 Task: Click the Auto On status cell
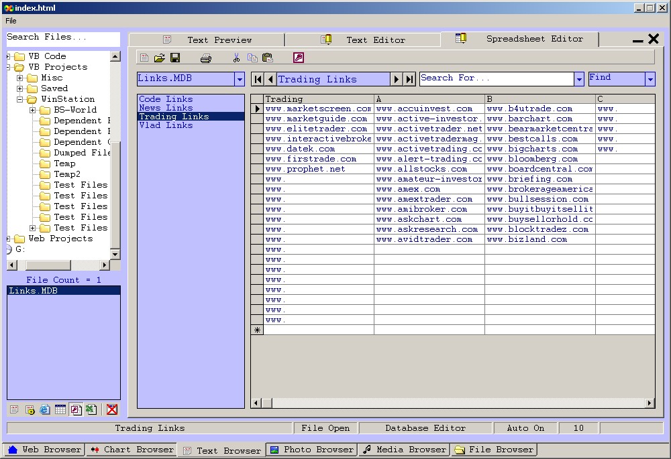pos(525,428)
